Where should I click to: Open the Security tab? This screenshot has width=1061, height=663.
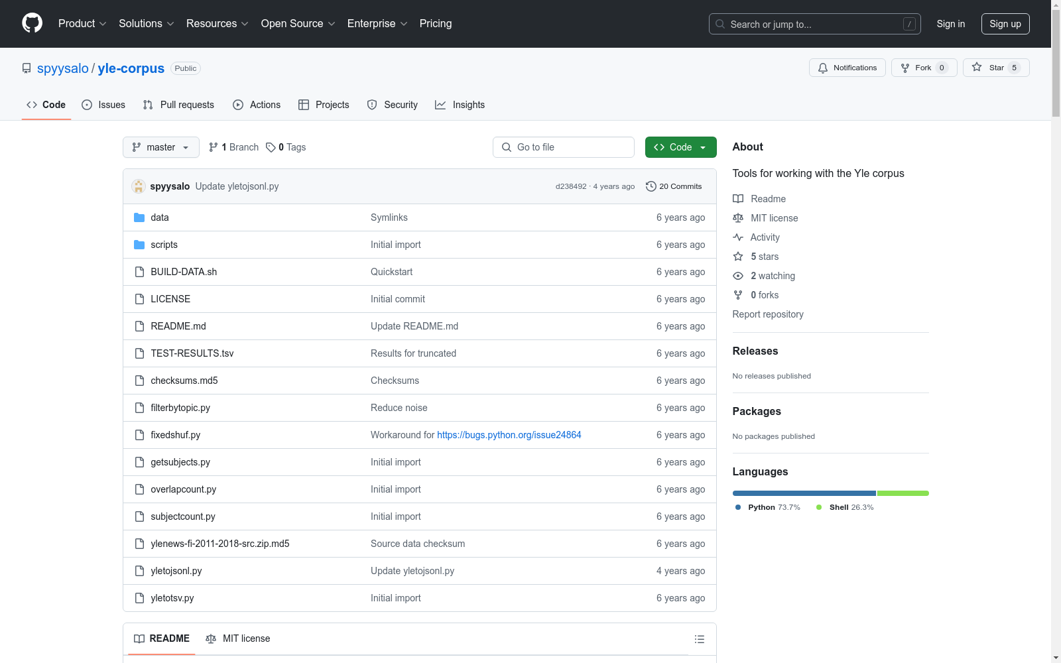pyautogui.click(x=393, y=105)
